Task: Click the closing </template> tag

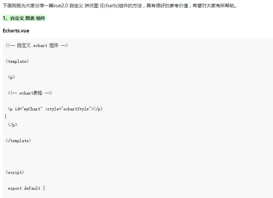Action: (x=18, y=141)
